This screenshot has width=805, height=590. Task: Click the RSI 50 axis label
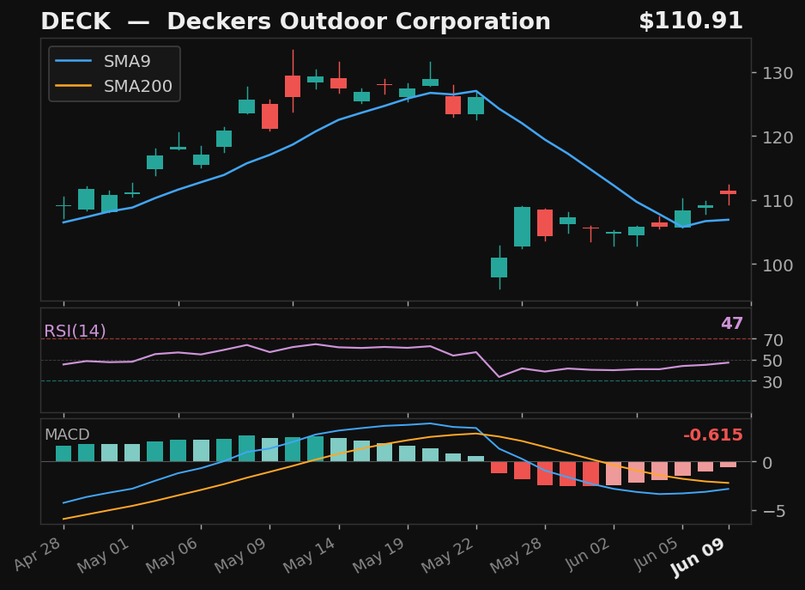772,361
